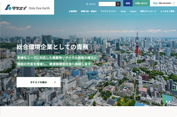The height and width of the screenshot is (117, 177).
Task: Open the サステナビリティ menu
Action: point(109,11)
